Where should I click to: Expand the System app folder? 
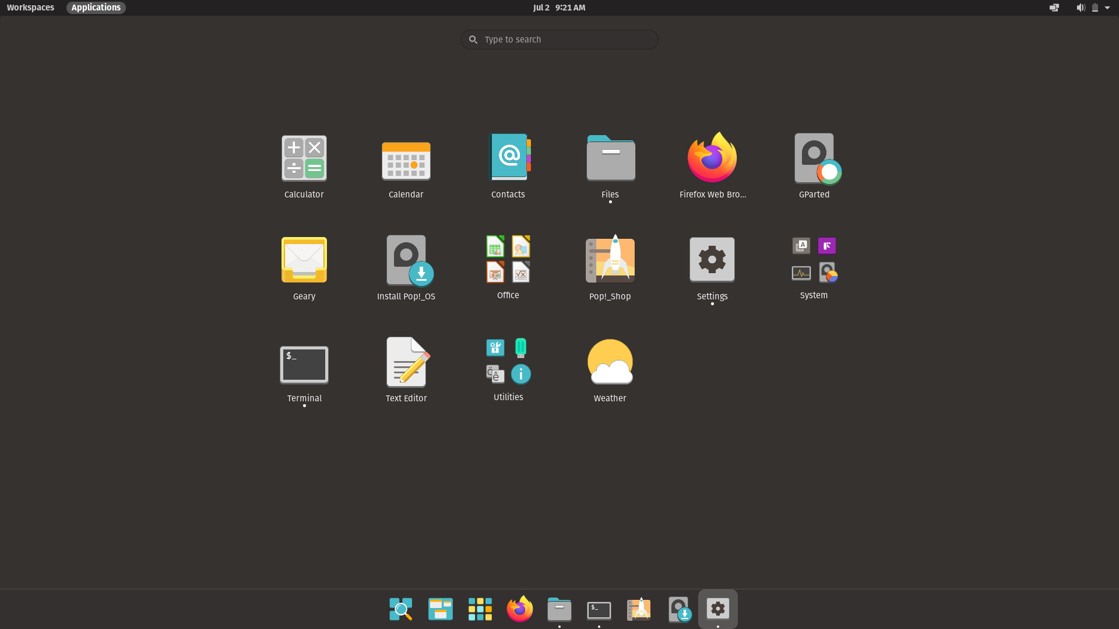814,260
